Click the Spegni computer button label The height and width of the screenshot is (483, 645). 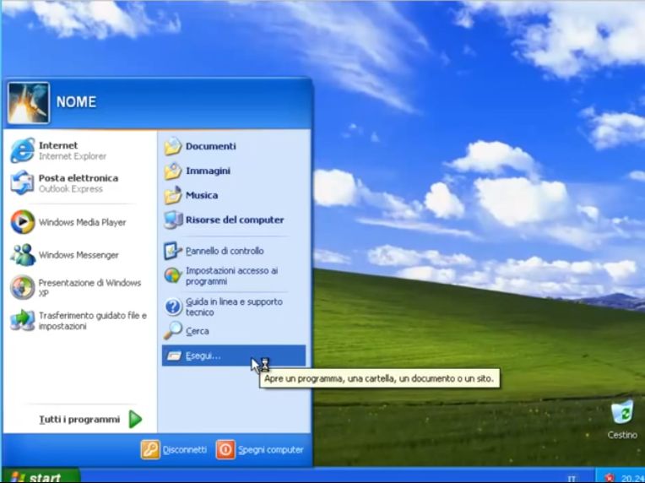[271, 450]
